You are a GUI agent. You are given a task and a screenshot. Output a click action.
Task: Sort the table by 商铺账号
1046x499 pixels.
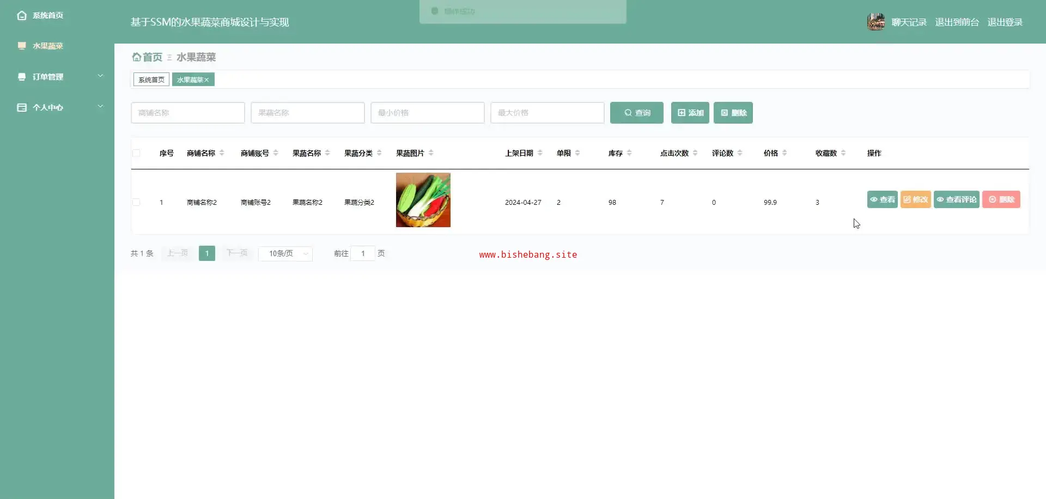[x=276, y=153]
